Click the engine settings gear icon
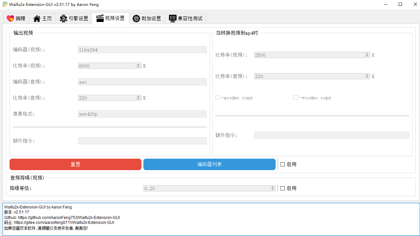 pyautogui.click(x=63, y=18)
